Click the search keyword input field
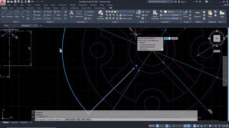The width and height of the screenshot is (229, 128). pyautogui.click(x=161, y=2)
